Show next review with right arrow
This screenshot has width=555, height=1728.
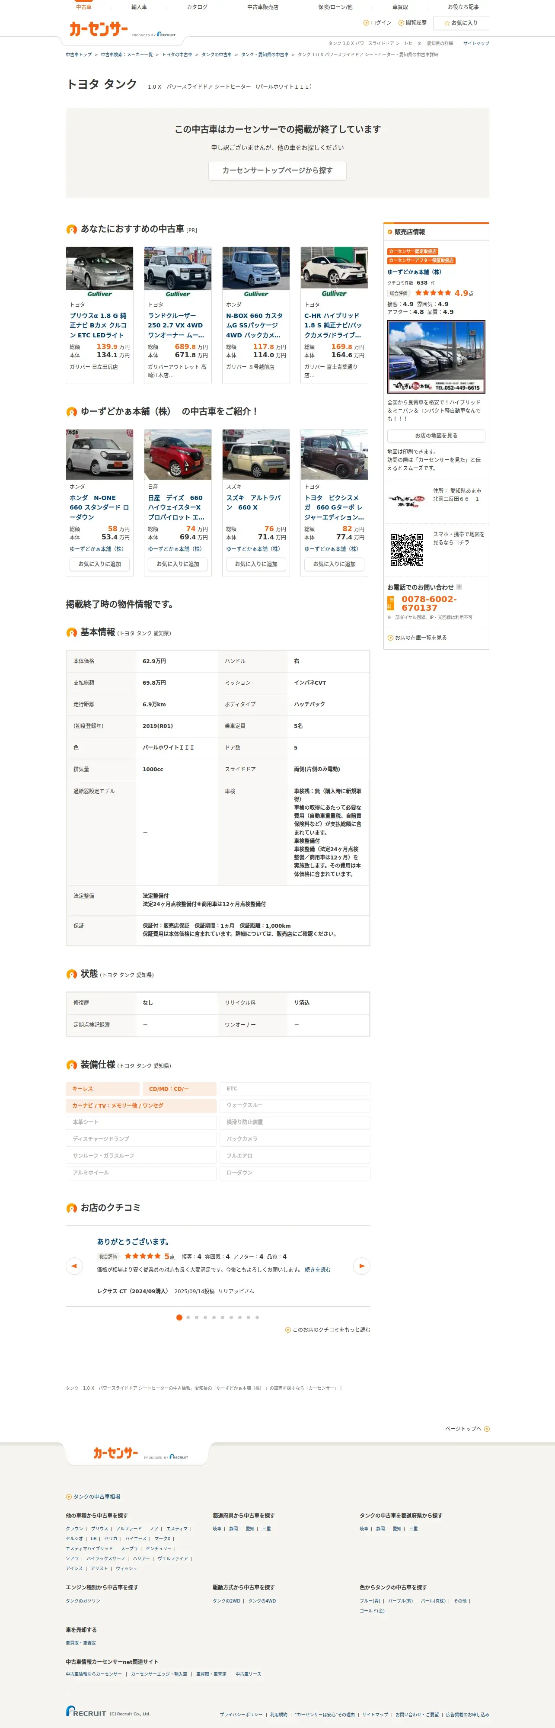(x=361, y=1266)
